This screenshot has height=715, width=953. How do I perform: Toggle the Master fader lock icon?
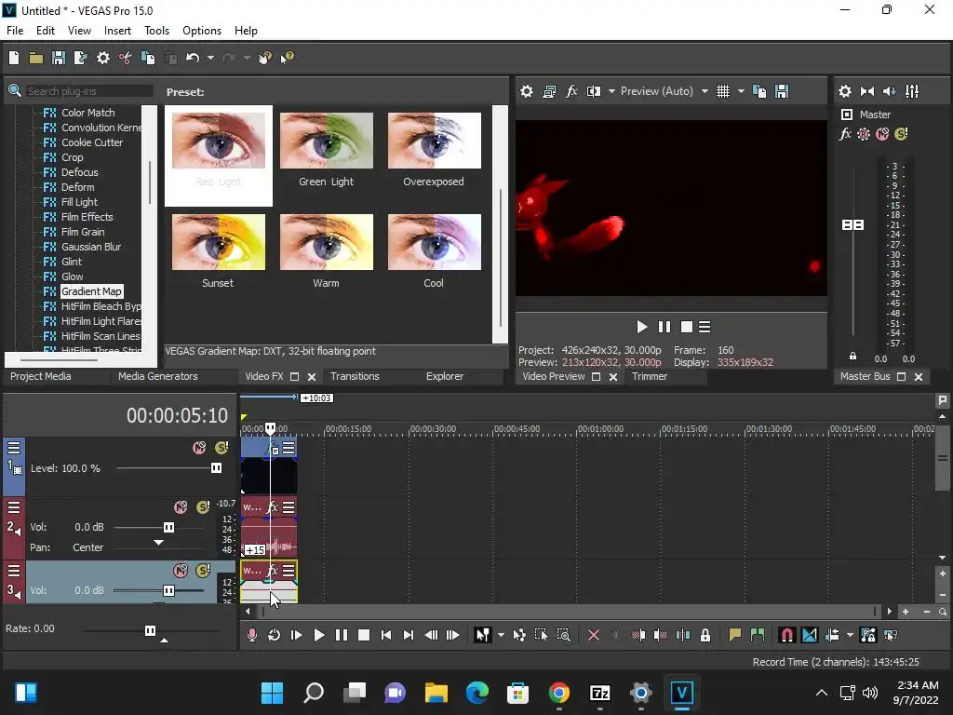click(852, 357)
